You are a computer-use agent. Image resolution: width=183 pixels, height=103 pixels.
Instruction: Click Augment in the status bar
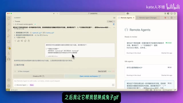pos(168,90)
